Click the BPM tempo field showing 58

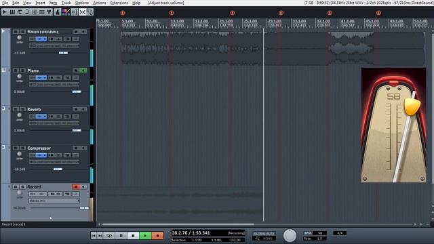(x=320, y=233)
